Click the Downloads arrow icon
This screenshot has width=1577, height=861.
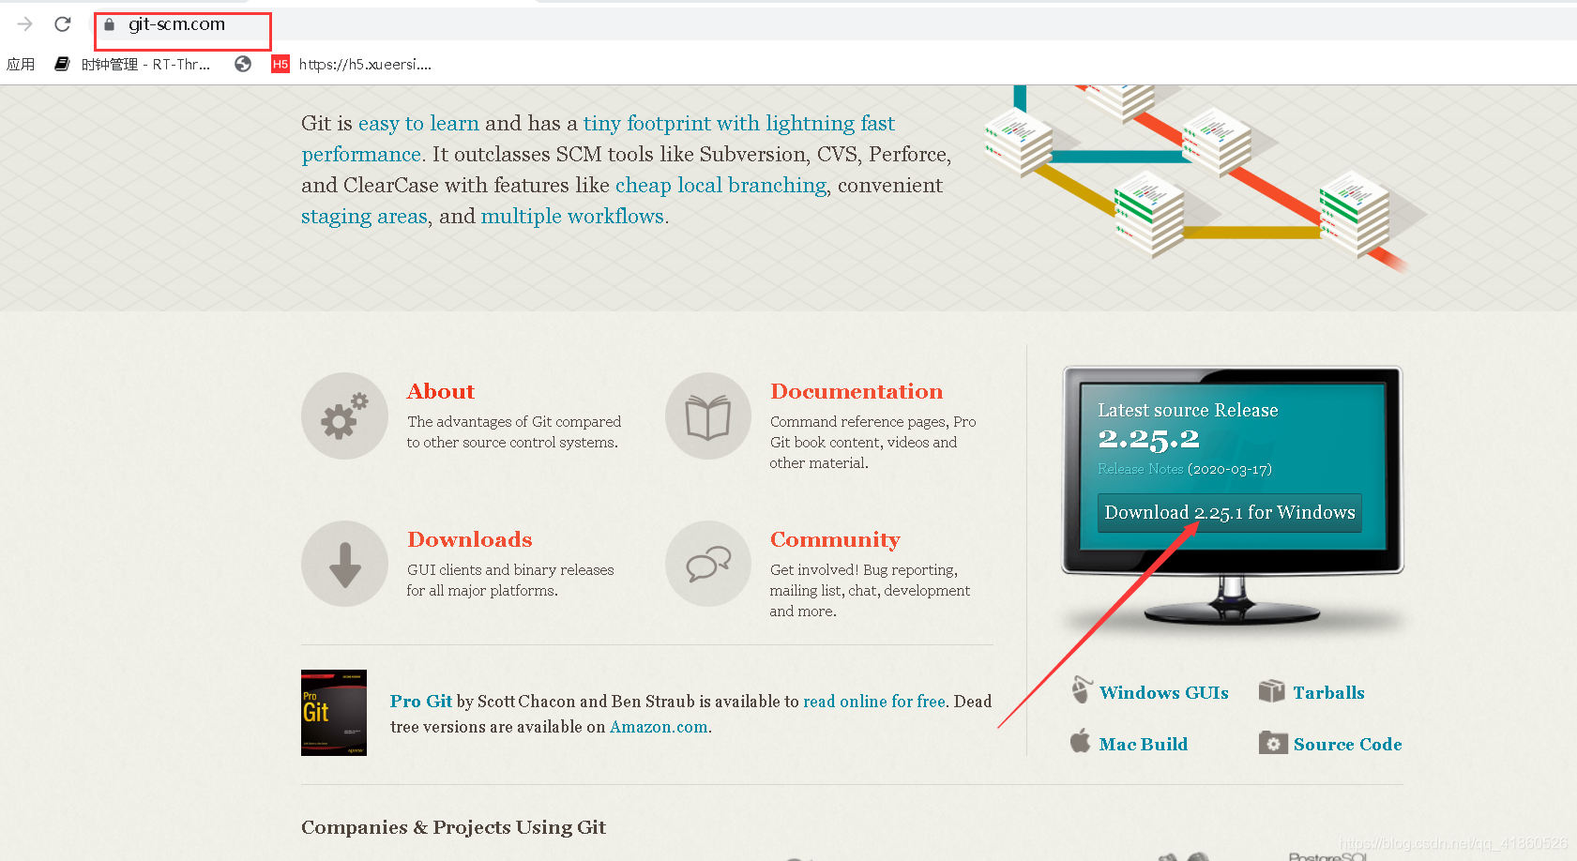point(344,564)
